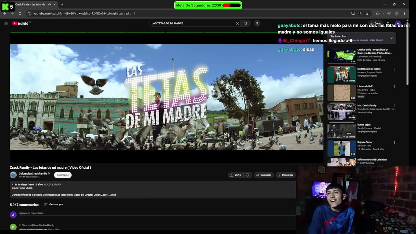416x234 pixels.
Task: Open Líneas de Dalí video thumbnail
Action: pos(342,92)
